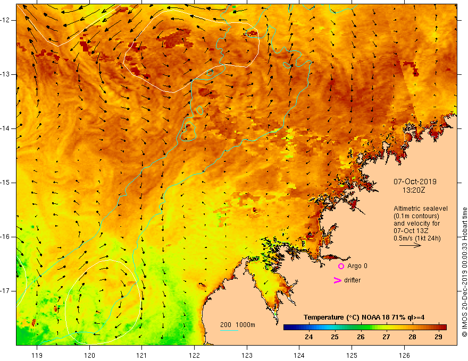The height and width of the screenshot is (361, 468).
Task: Click the 'drifter' legend text
Action: click(352, 280)
